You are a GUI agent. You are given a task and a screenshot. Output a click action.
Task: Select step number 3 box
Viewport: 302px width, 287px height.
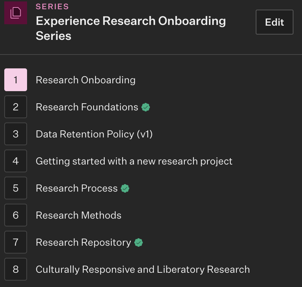click(x=16, y=134)
